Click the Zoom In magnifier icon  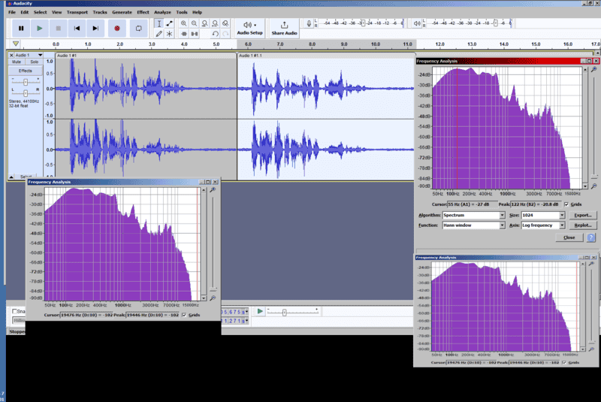[184, 23]
